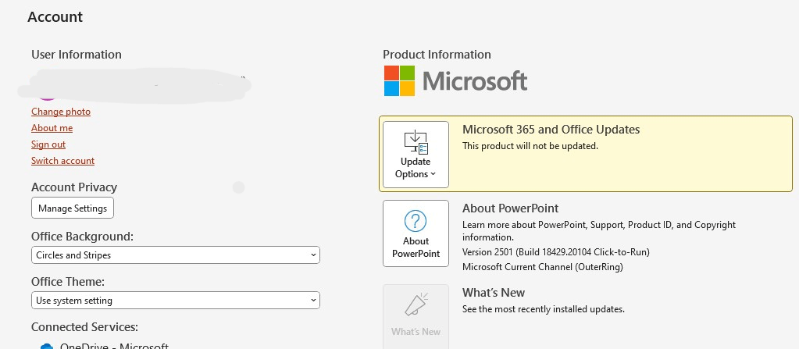Click the About PowerPoint question mark icon
Screen dimensions: 799x349
pos(416,221)
